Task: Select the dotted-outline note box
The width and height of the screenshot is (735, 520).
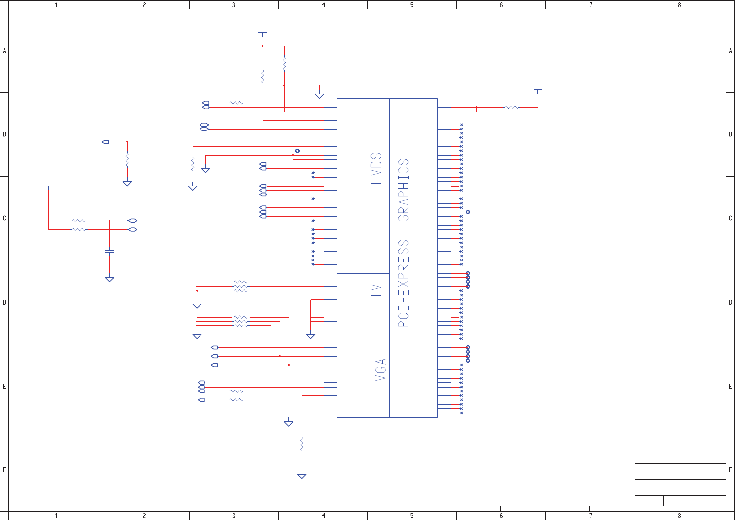Action: coord(161,460)
